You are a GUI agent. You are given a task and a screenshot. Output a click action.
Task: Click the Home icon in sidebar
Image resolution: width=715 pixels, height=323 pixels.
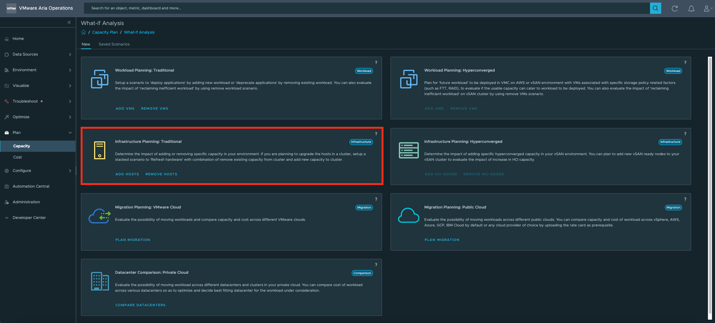[x=7, y=39]
